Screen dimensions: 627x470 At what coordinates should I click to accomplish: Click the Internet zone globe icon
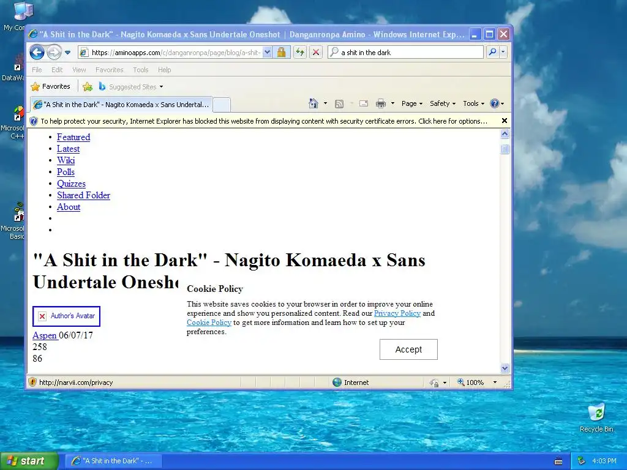pos(337,382)
